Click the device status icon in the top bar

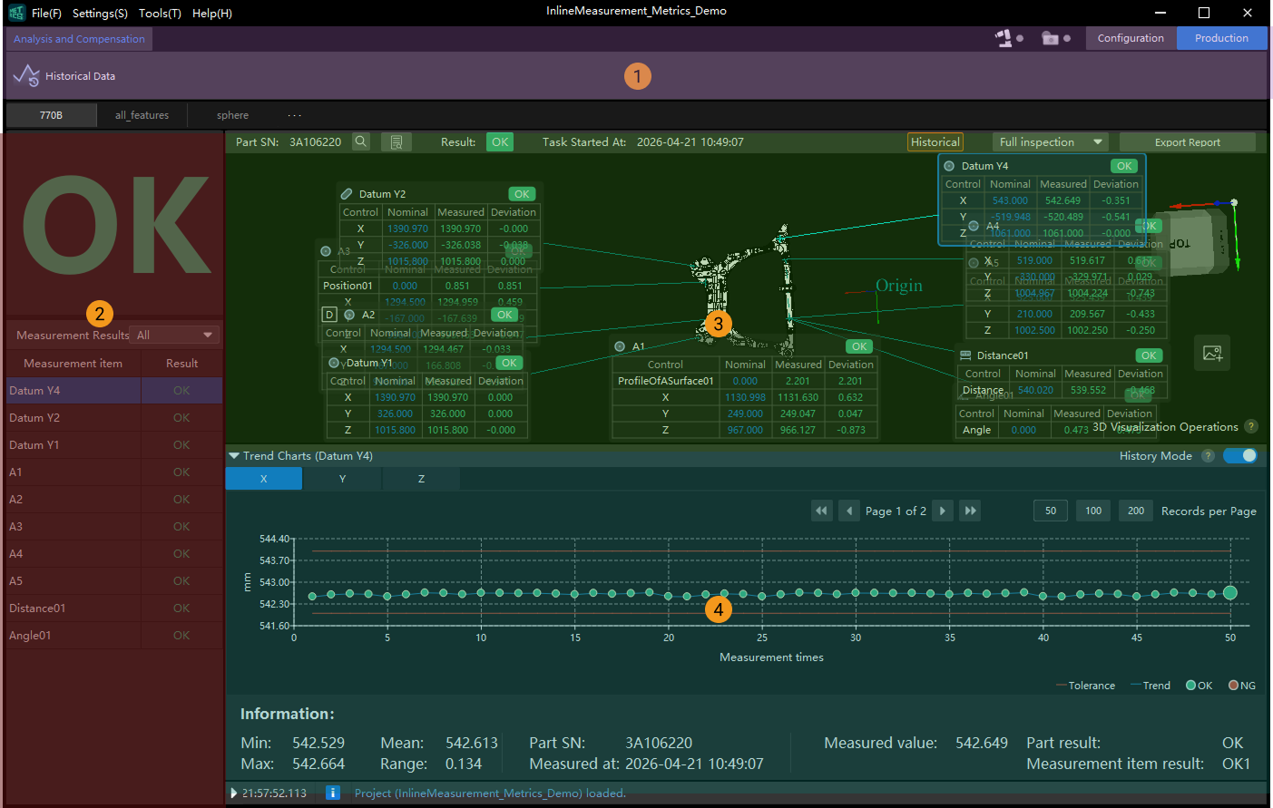[x=1003, y=38]
